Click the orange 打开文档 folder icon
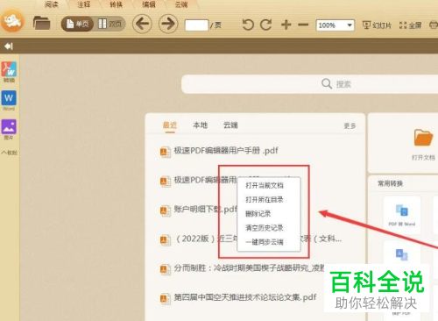The image size is (438, 321). (423, 138)
